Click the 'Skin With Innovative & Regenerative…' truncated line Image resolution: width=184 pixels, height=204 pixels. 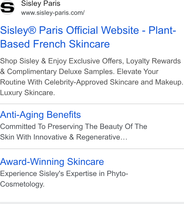point(64,137)
